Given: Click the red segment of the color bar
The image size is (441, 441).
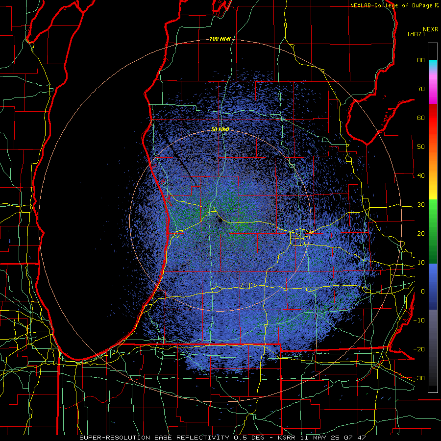Looking at the screenshot, I should [433, 118].
